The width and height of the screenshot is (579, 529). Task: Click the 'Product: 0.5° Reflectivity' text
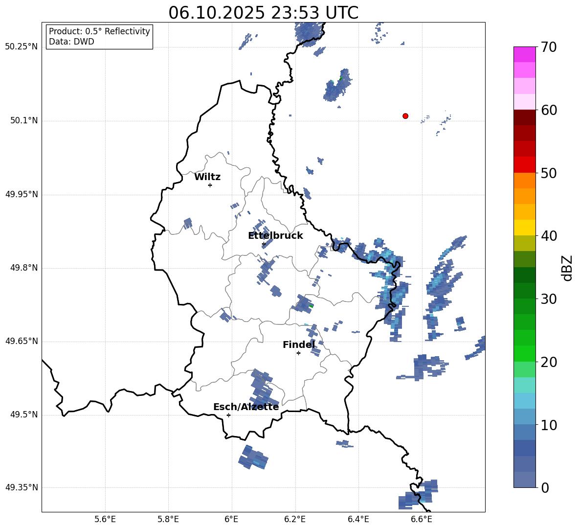click(x=99, y=31)
